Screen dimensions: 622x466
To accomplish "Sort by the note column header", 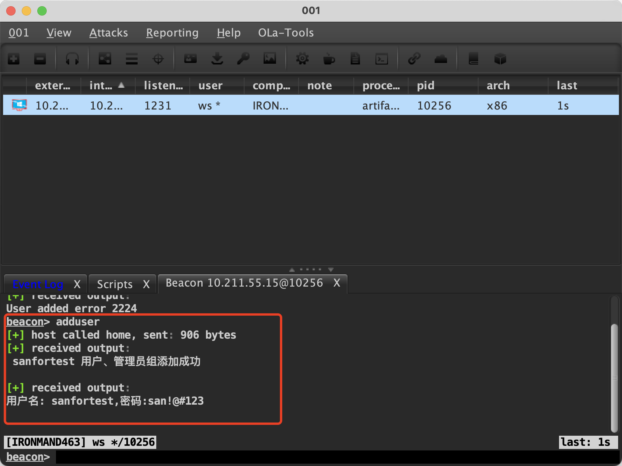I will point(326,85).
